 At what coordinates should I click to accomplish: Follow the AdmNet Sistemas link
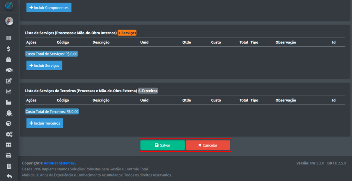(59, 163)
